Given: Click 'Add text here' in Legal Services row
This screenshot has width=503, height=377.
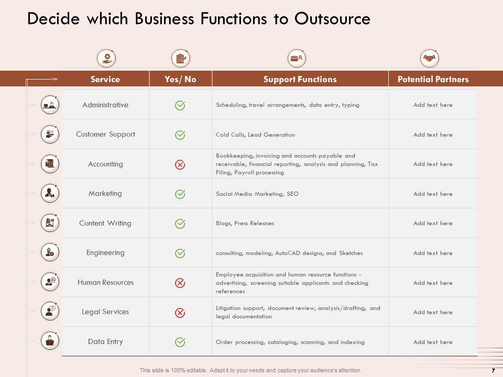Looking at the screenshot, I should pyautogui.click(x=433, y=312).
